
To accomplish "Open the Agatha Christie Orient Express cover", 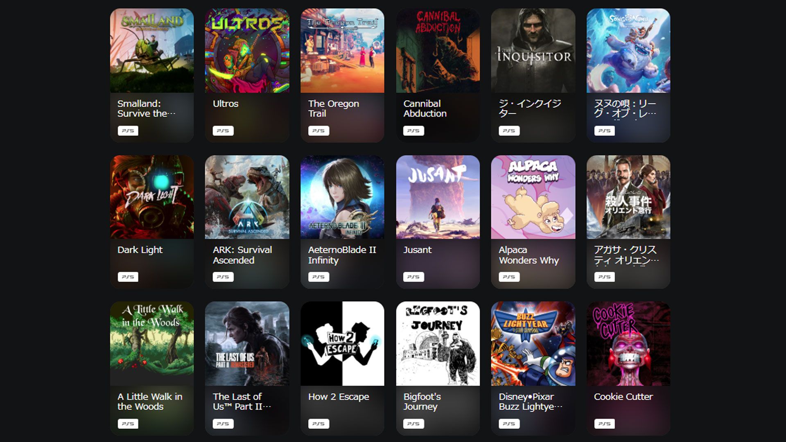I will click(628, 197).
